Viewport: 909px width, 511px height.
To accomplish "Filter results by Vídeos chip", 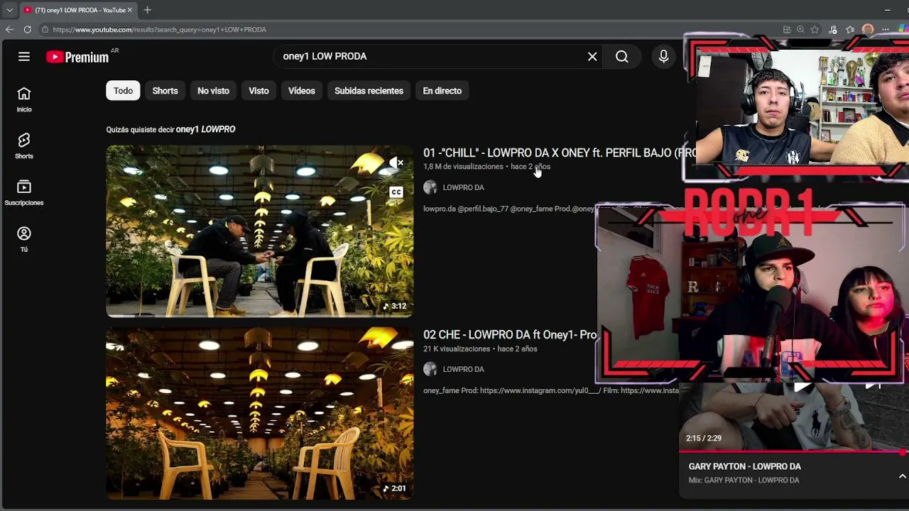I will (302, 91).
